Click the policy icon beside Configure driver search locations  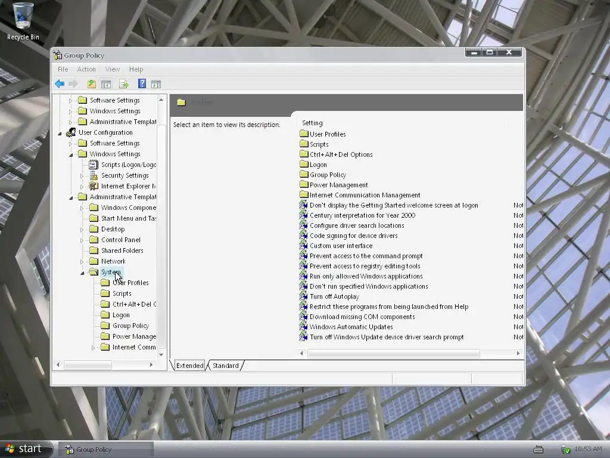coord(303,225)
